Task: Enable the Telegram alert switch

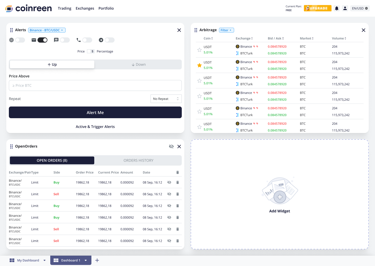Action: pyautogui.click(x=110, y=40)
